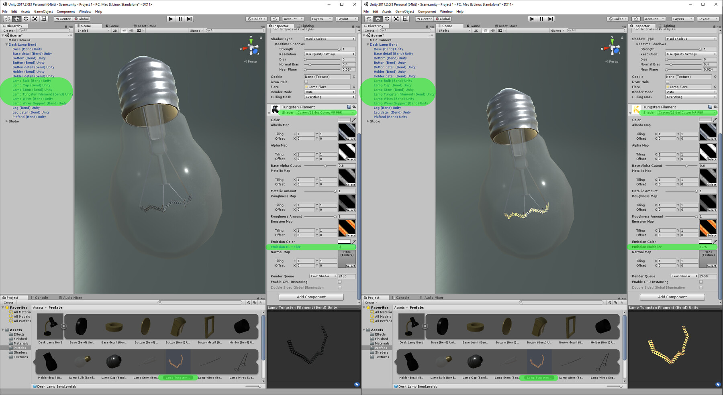Select the Move tool in the toolbar
723x395 pixels.
click(16, 19)
